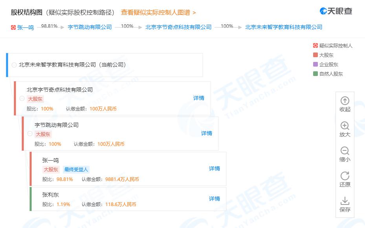Click the red 疑似实际控制人 legend swatch
Viewport: 365px width, 228px height.
tap(315, 45)
